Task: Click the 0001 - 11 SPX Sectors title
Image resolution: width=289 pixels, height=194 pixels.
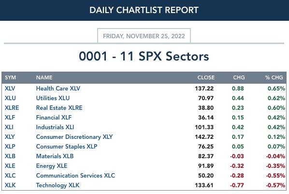Action: click(144, 56)
